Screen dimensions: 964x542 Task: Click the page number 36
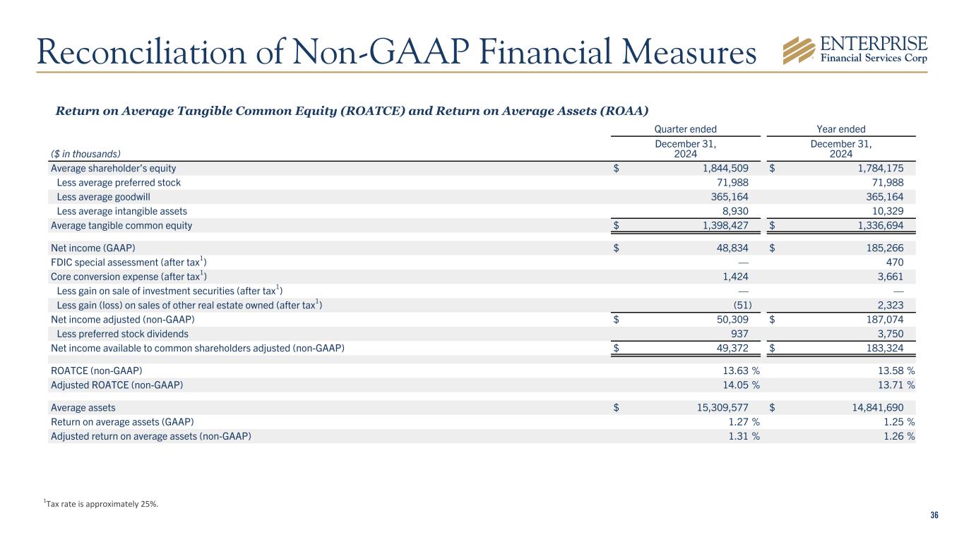click(934, 515)
